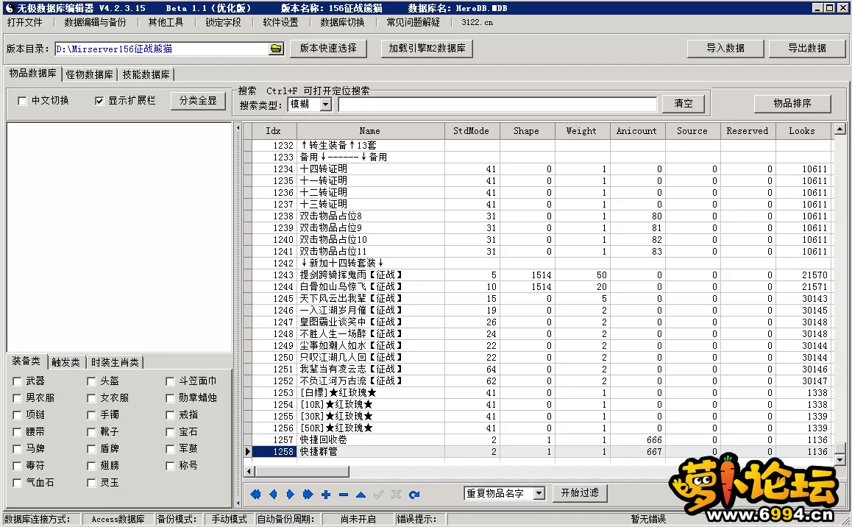This screenshot has height=527, width=852.
Task: Click Idx cell 1258
Action: tap(274, 451)
